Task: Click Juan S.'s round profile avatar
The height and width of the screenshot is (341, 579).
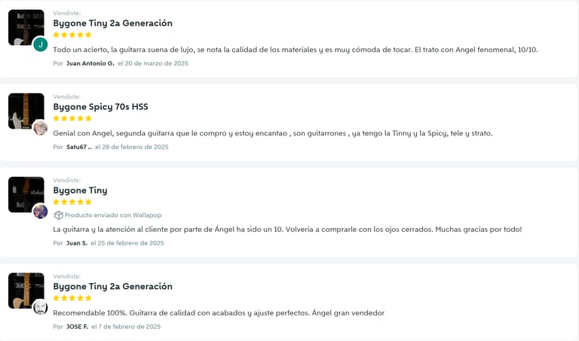Action: coord(40,212)
